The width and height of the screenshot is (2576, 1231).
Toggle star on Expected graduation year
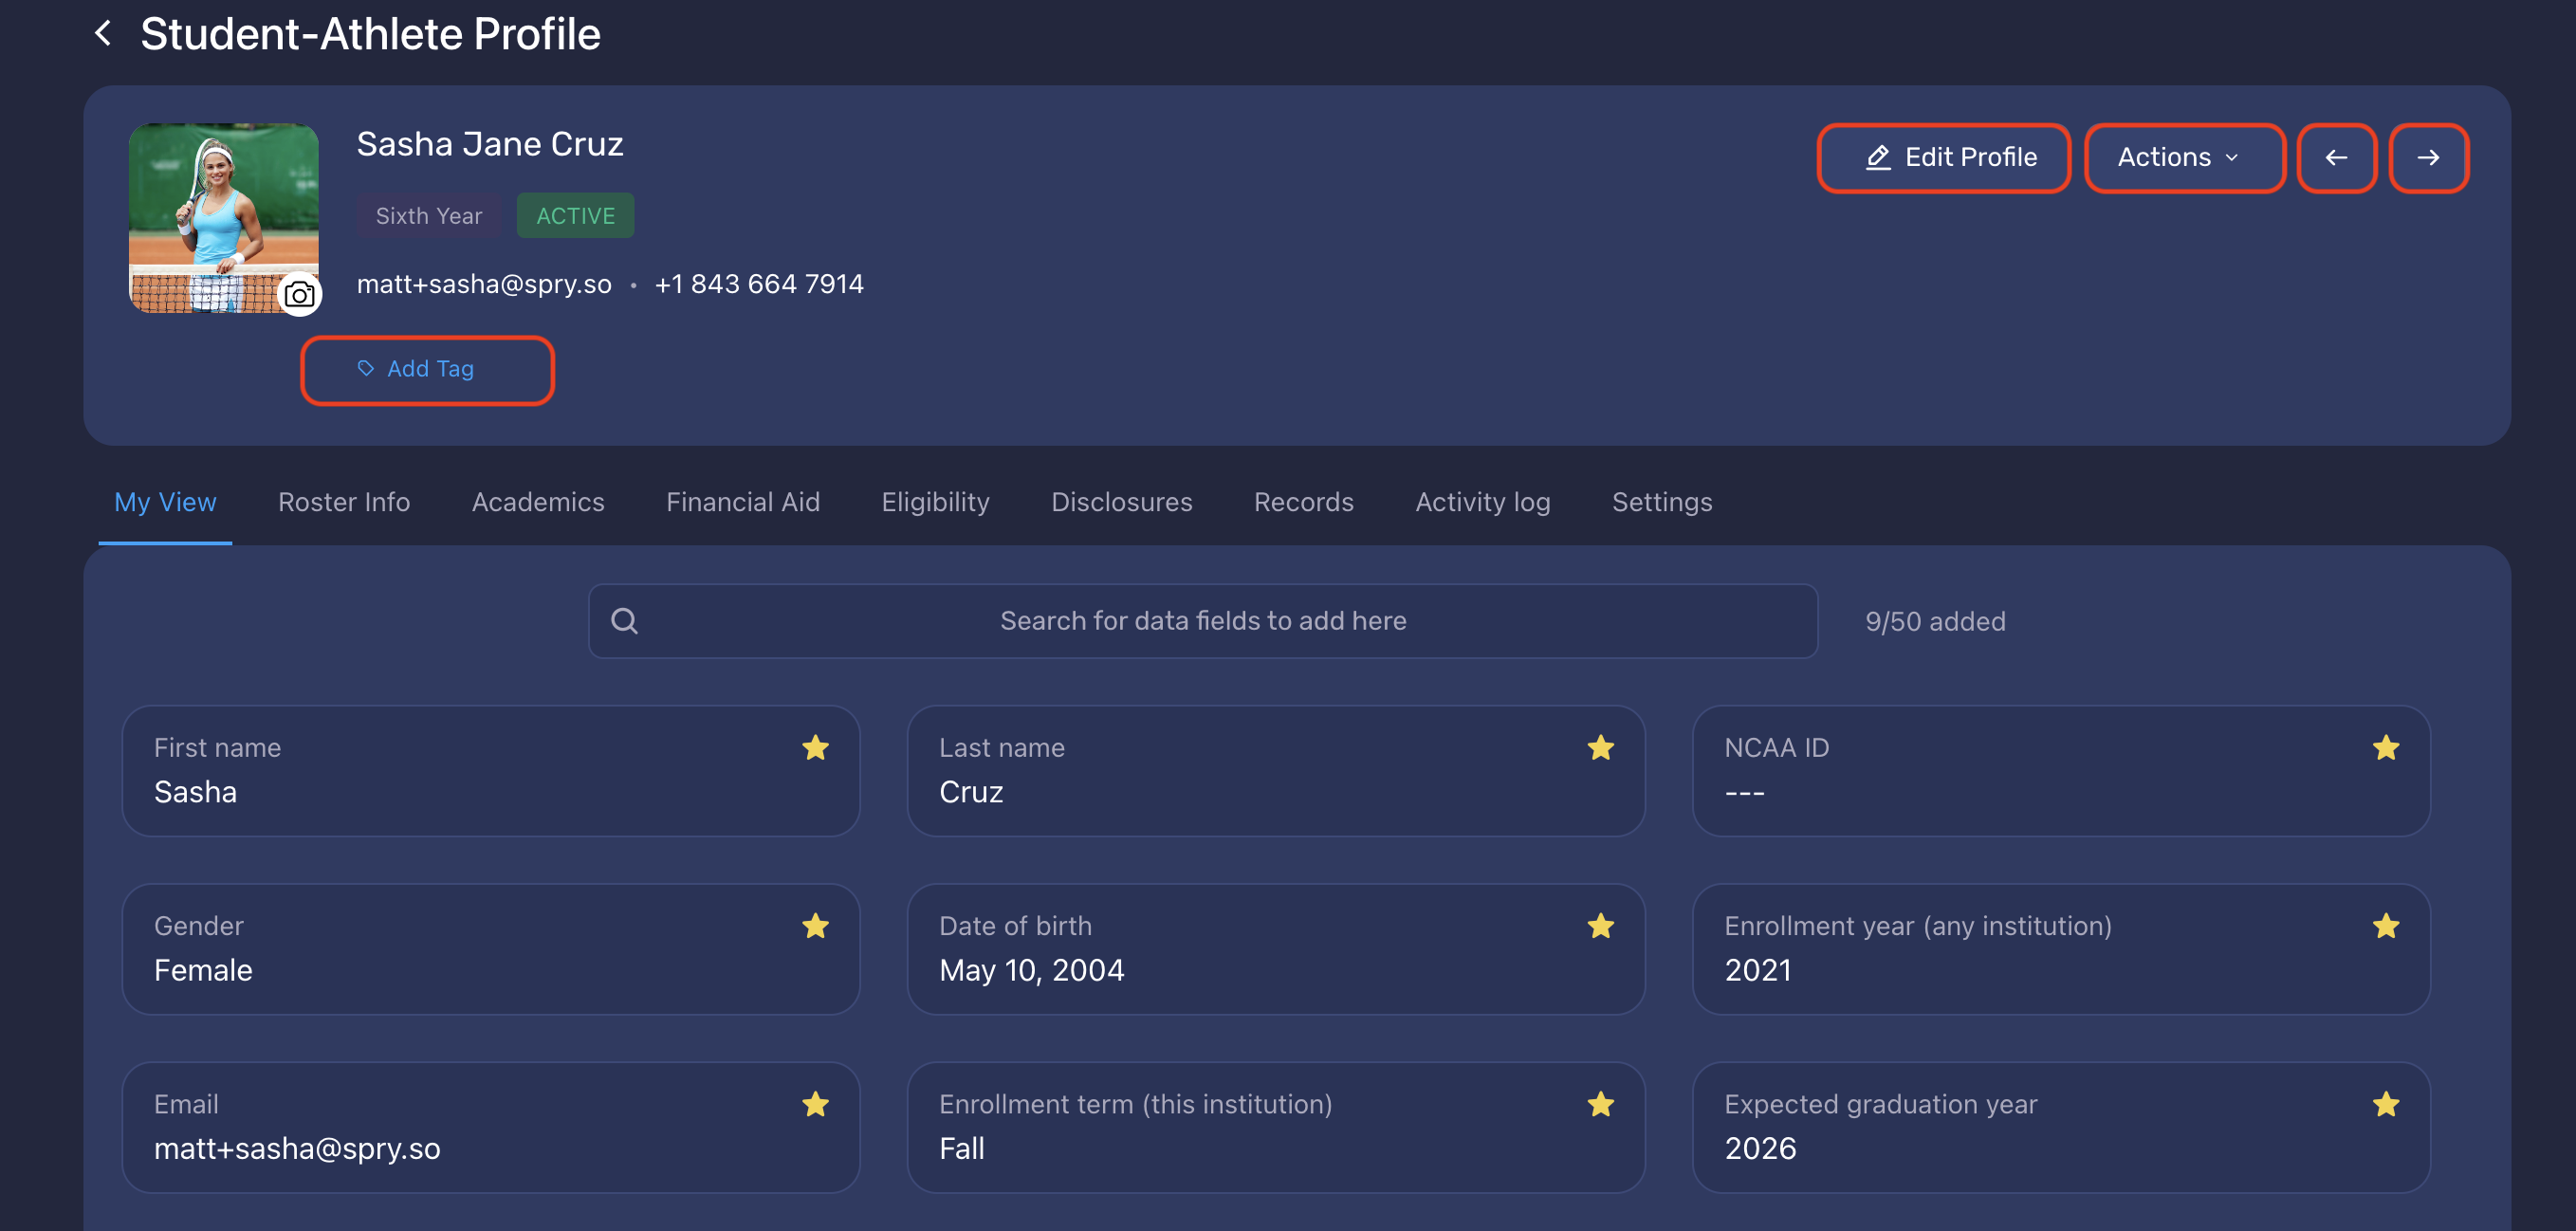coord(2385,1103)
